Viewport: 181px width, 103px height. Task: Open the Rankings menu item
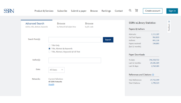coord(106,11)
